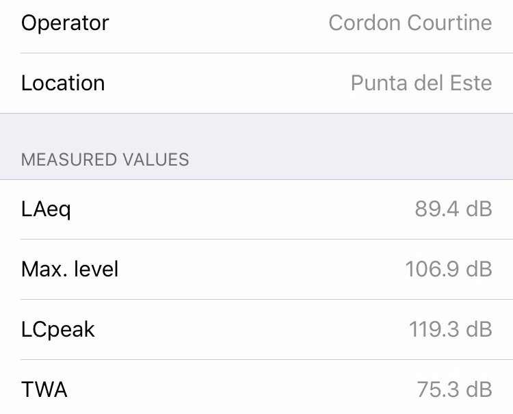The height and width of the screenshot is (414, 513).
Task: Tap the Operator label
Action: (x=65, y=23)
